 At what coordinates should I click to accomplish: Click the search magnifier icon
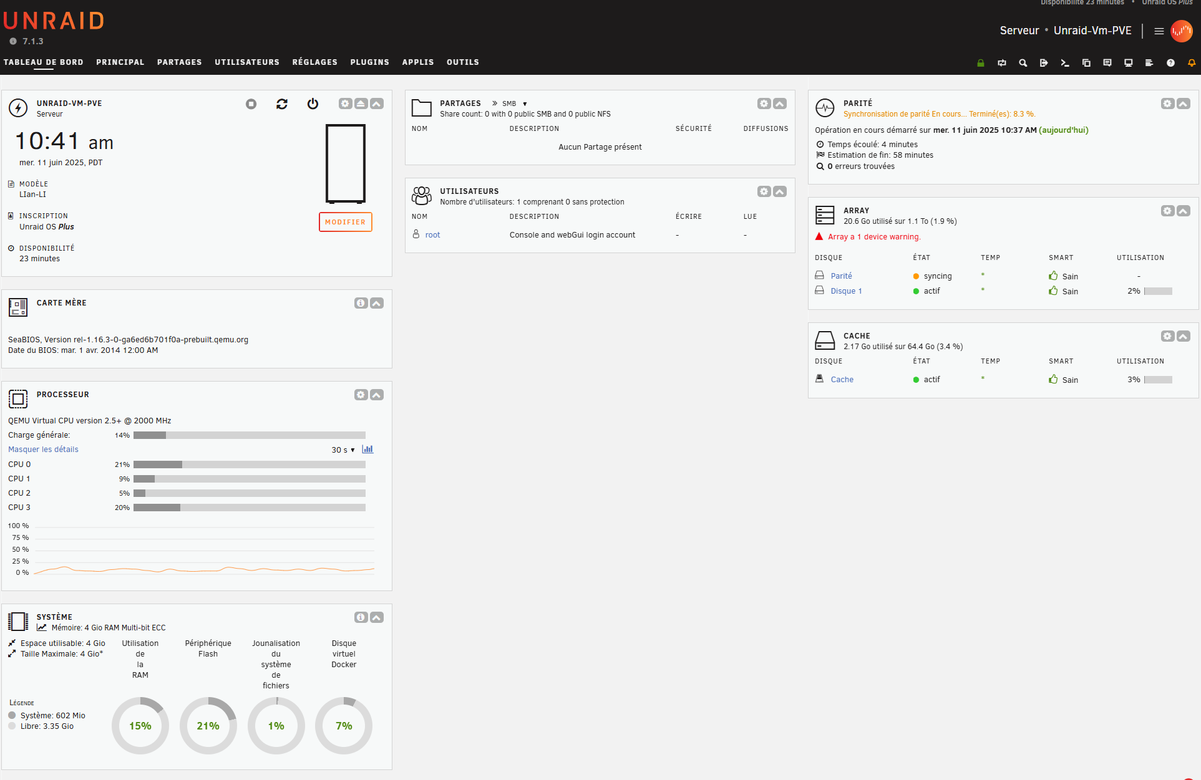coord(1023,63)
